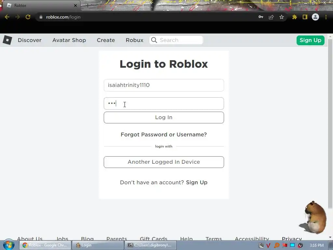Open Forgot Password or Username link

click(164, 134)
